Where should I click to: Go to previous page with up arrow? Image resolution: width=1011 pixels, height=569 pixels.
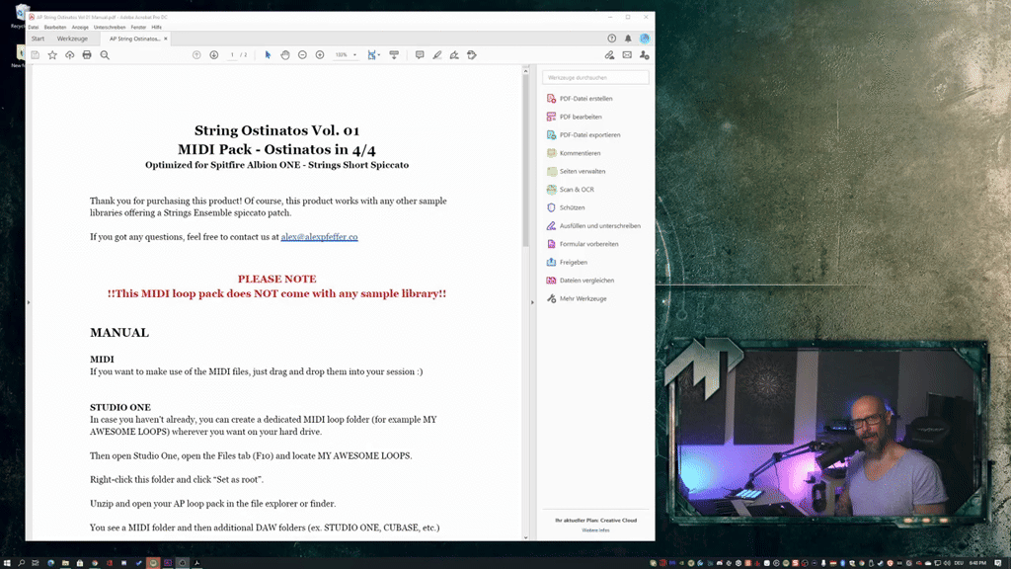click(196, 55)
